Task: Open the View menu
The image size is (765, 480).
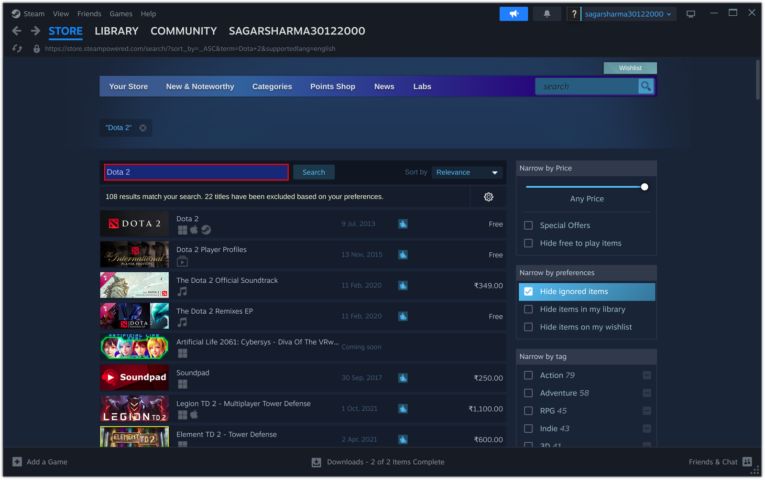Action: 60,14
